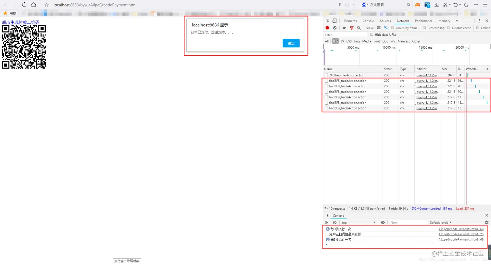Select the All request type filter
The height and width of the screenshot is (264, 491).
tap(327, 41)
